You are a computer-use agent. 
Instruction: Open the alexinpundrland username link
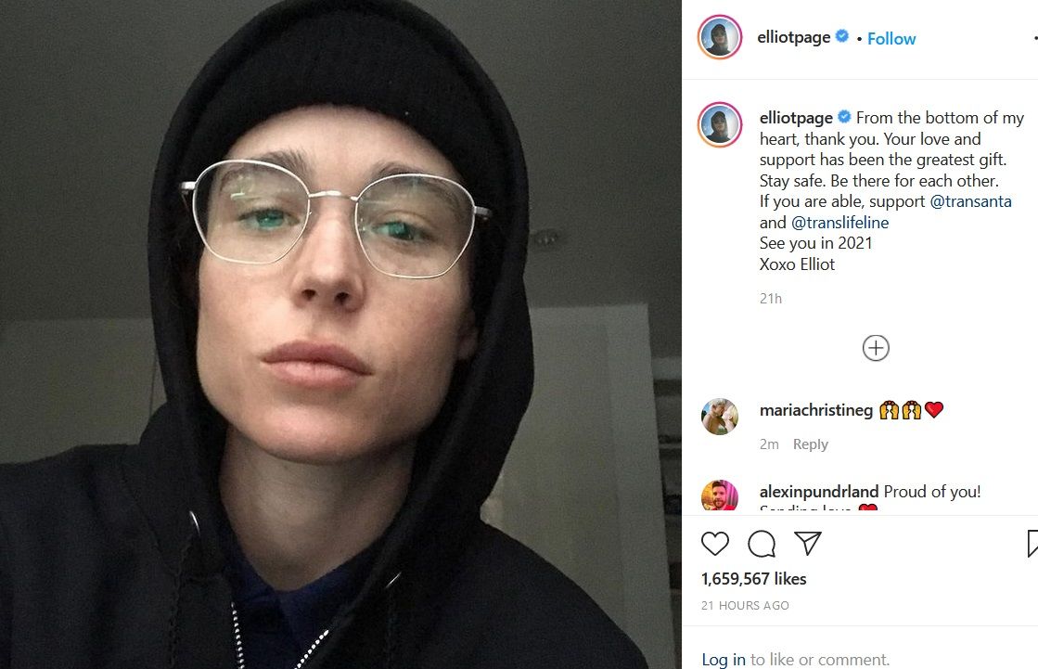[x=819, y=492]
